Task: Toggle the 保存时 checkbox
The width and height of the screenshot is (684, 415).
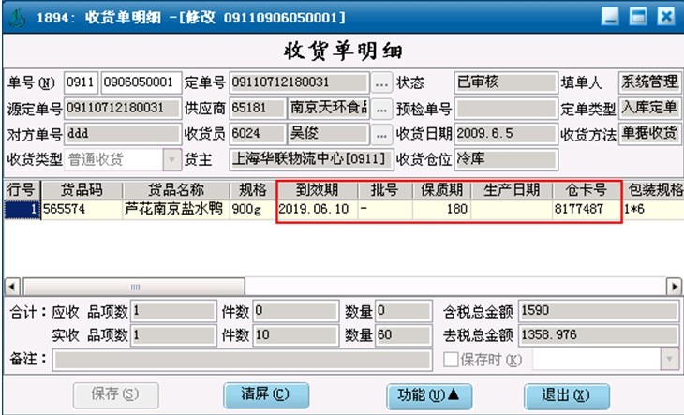Action: tap(451, 360)
